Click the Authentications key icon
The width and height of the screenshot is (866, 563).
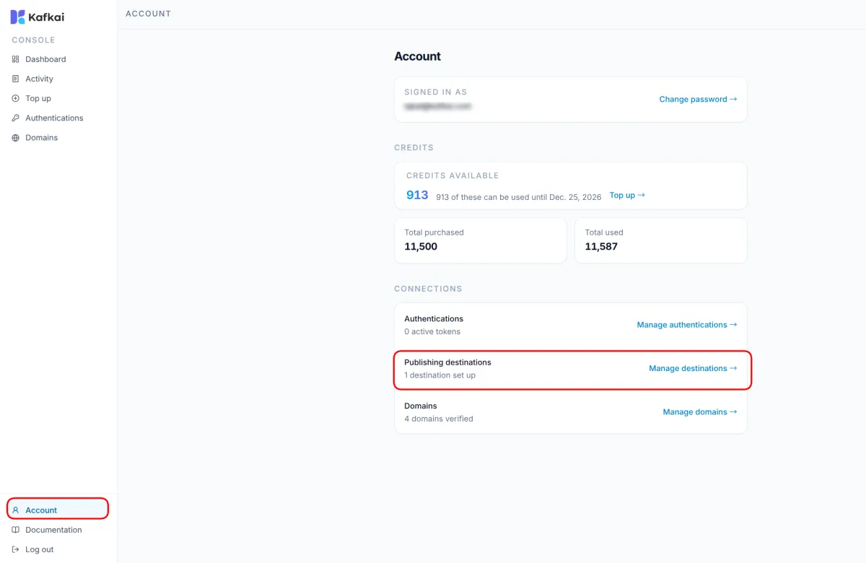16,118
